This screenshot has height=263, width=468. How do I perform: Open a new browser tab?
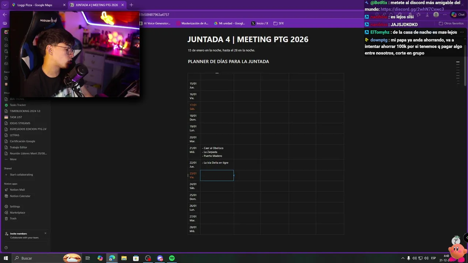pos(131,5)
